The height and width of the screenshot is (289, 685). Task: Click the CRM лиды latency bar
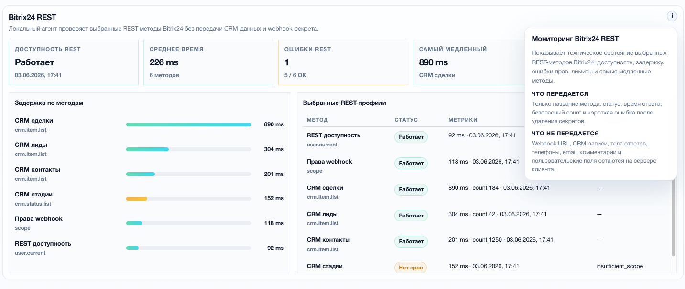(x=189, y=149)
